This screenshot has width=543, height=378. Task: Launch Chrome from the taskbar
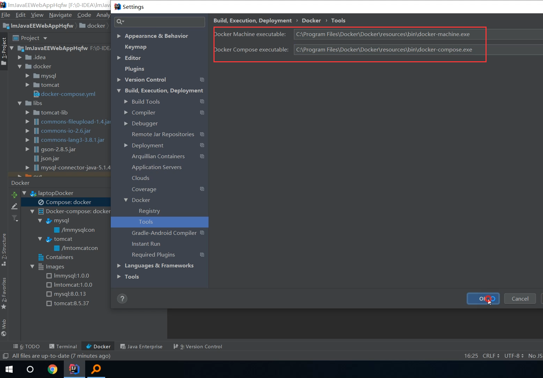(x=52, y=369)
